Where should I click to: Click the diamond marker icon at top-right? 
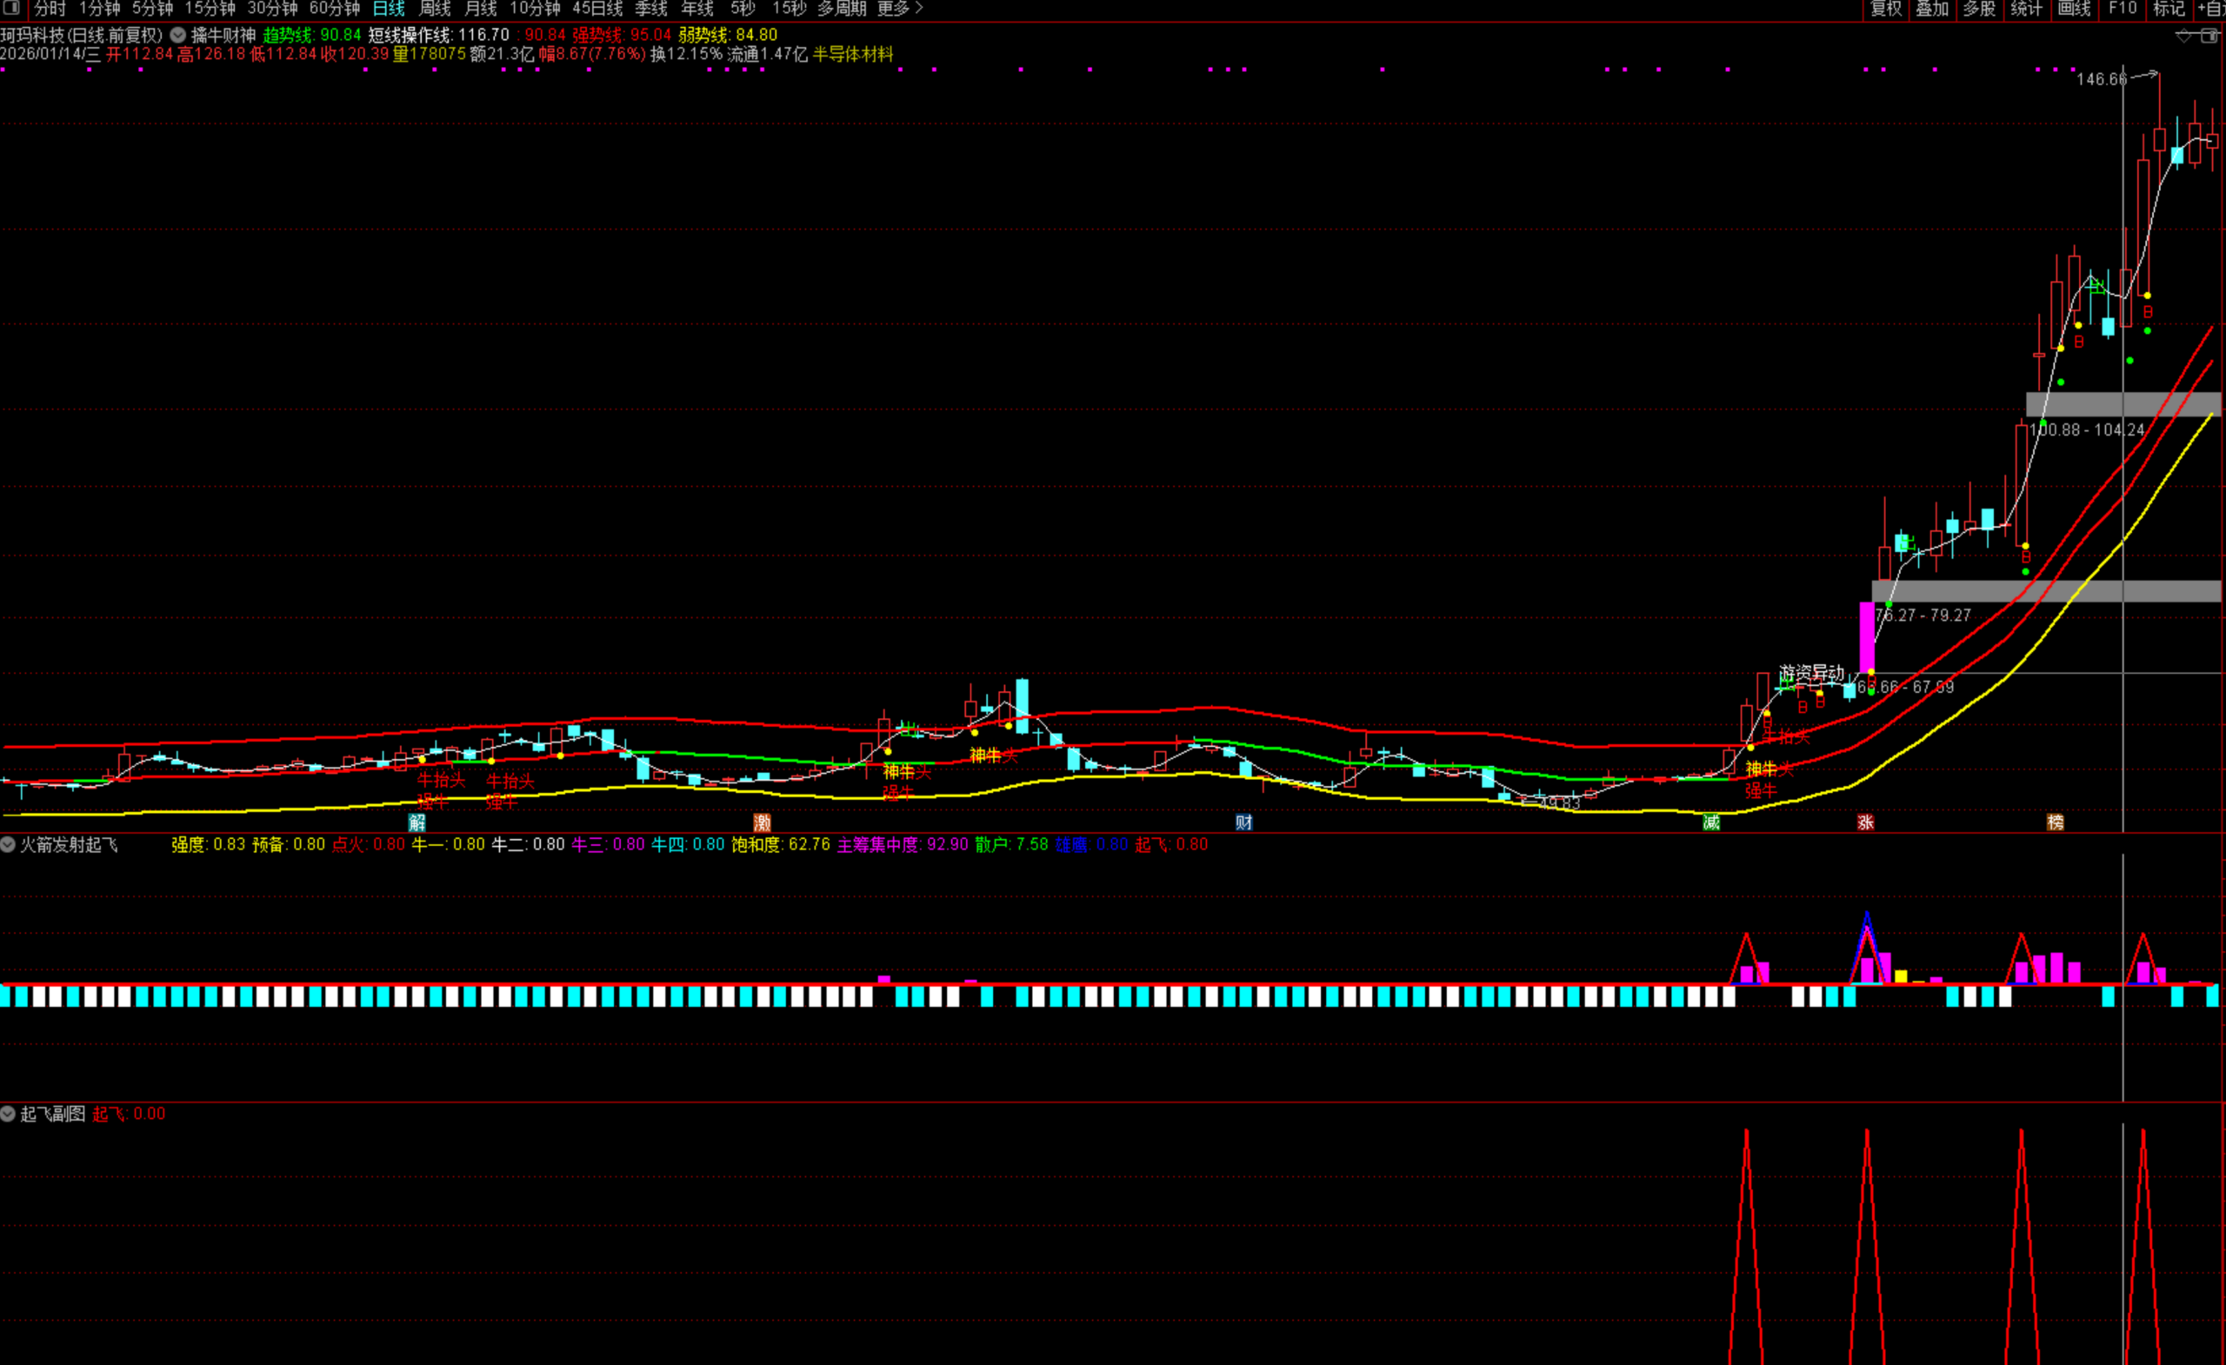point(2183,37)
